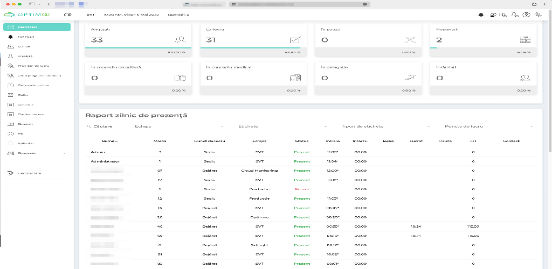Screen dimensions: 552x269
Task: Open the help question mark icon
Action: (x=526, y=15)
